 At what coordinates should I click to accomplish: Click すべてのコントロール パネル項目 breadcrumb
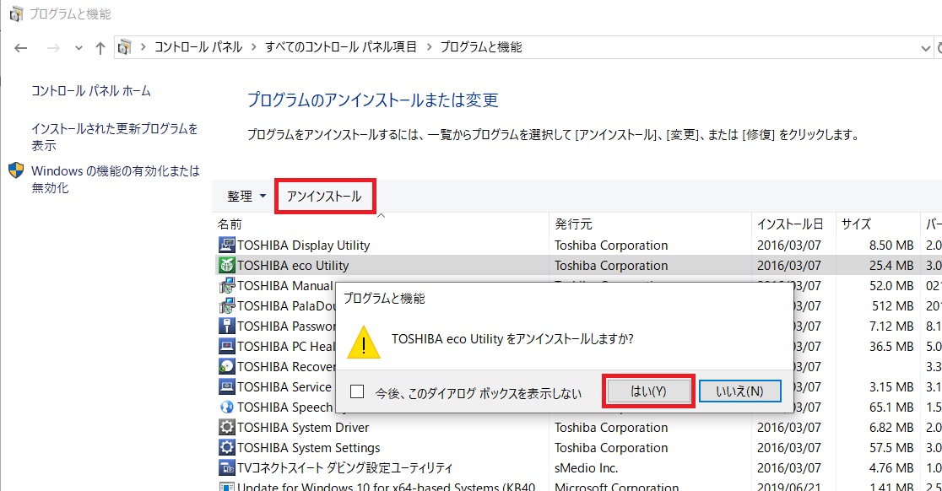[341, 46]
